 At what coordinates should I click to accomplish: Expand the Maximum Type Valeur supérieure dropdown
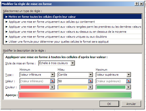(129, 75)
